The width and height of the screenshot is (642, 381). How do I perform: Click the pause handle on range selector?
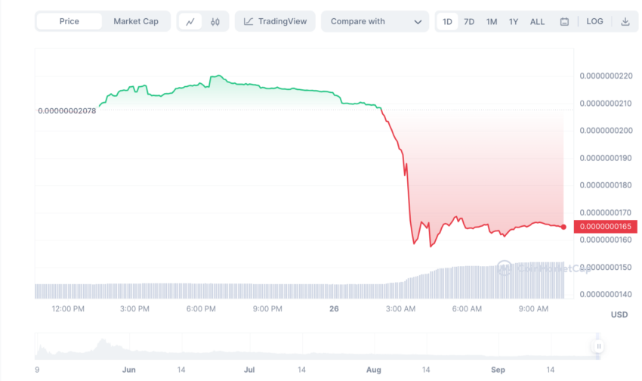[x=599, y=346]
